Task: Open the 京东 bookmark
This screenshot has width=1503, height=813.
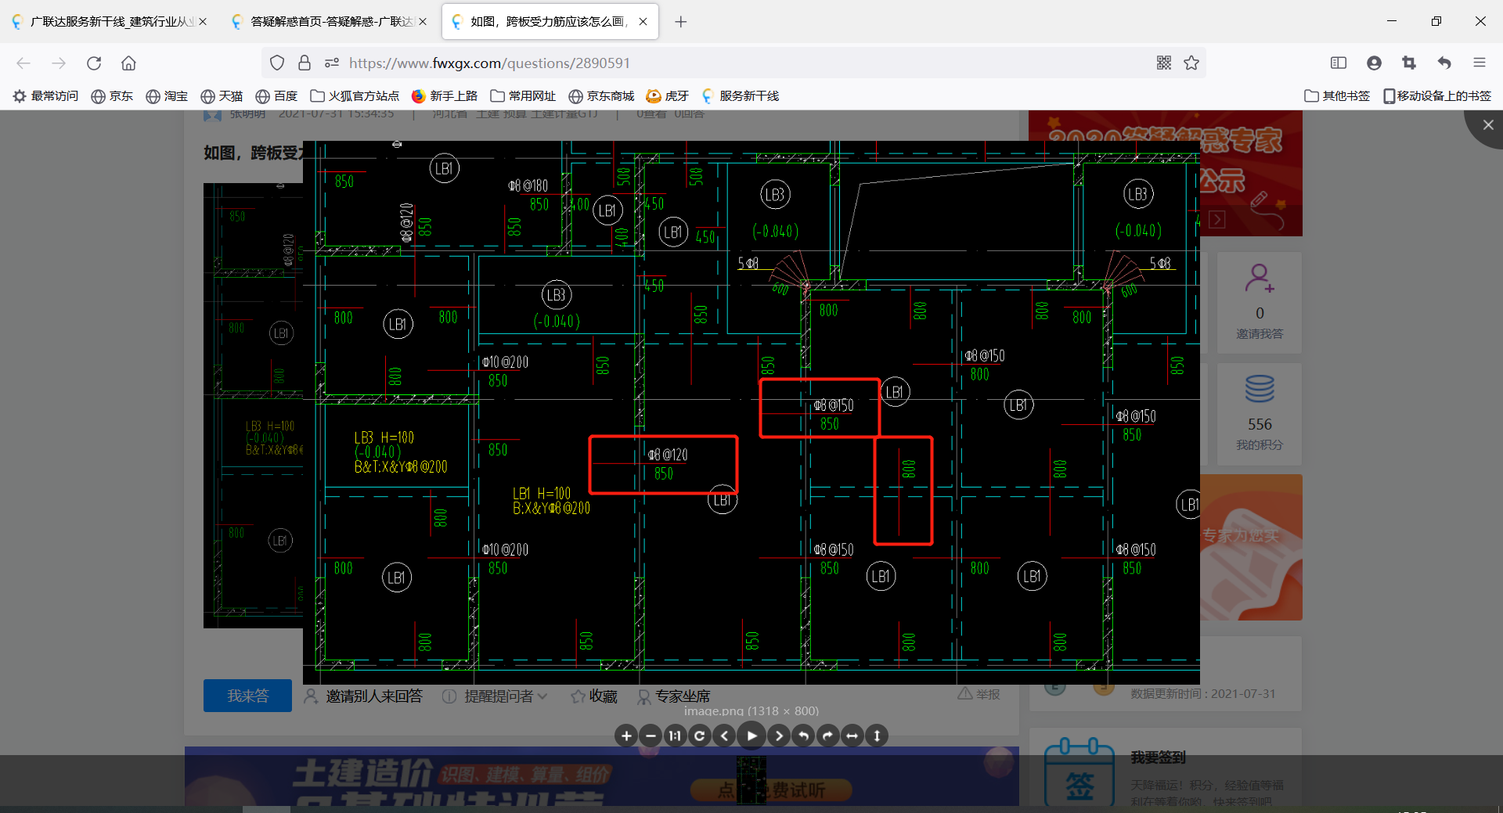Action: (112, 95)
